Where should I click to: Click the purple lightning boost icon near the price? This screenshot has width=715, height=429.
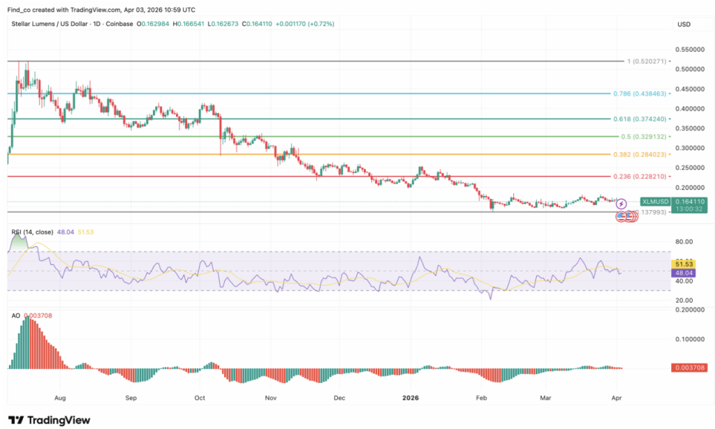(x=621, y=202)
